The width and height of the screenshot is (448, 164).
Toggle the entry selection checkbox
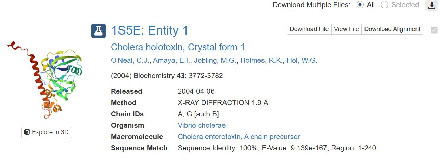click(x=434, y=30)
